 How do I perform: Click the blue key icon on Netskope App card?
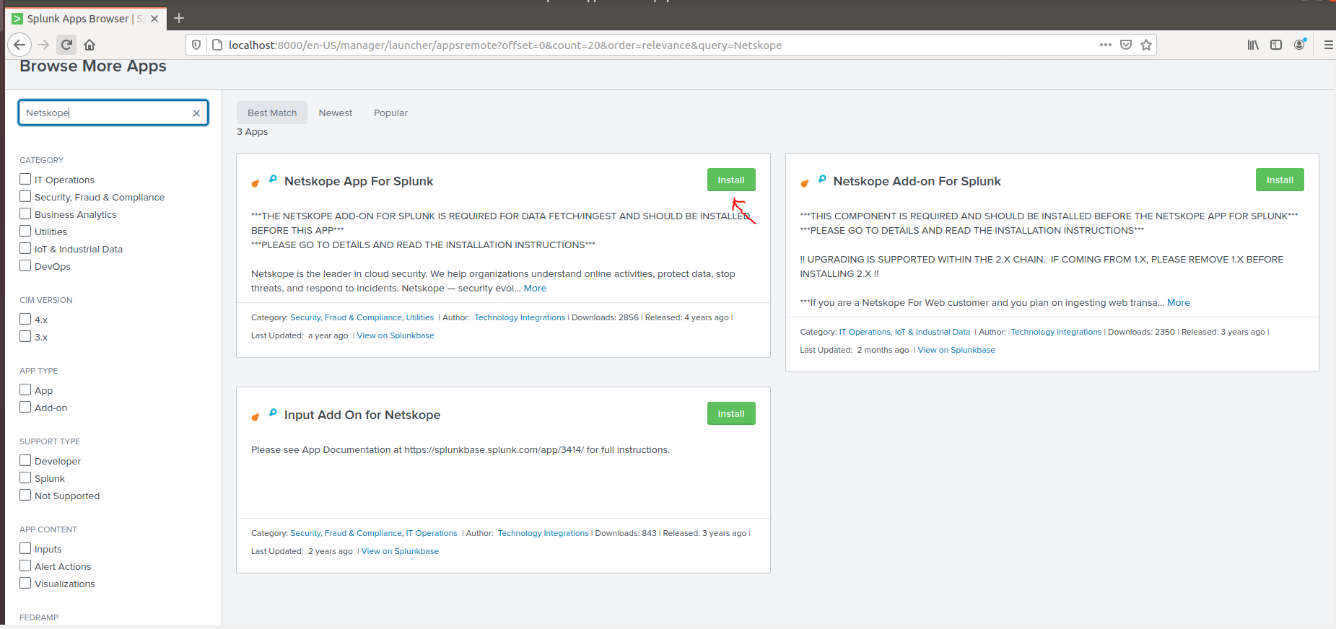coord(273,179)
